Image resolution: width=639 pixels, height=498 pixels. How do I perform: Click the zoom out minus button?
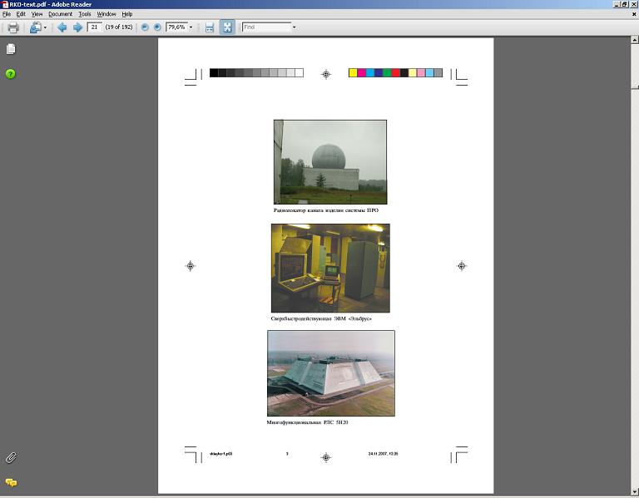point(145,27)
